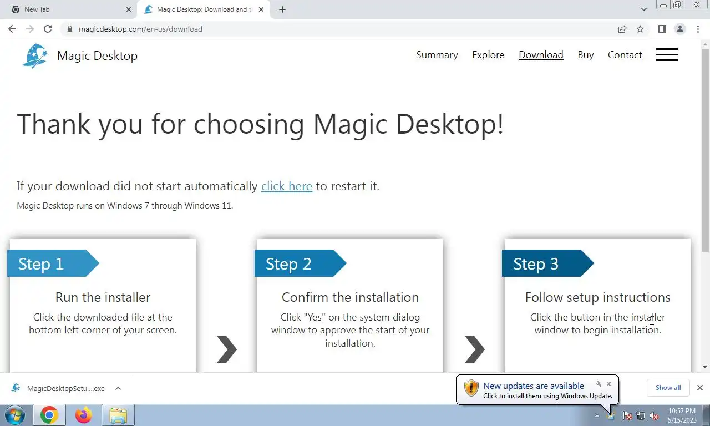Open the Buy navigation link

[586, 55]
